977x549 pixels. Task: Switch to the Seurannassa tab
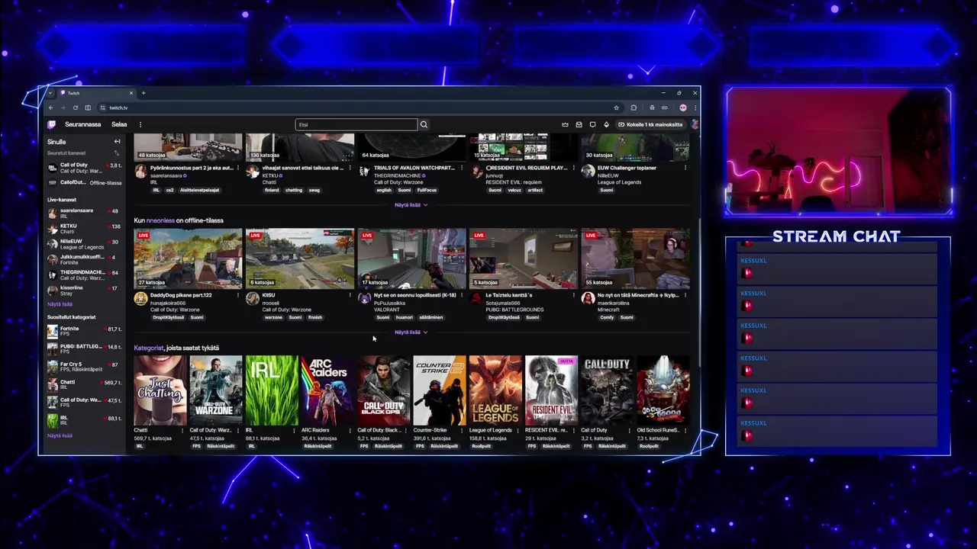82,124
